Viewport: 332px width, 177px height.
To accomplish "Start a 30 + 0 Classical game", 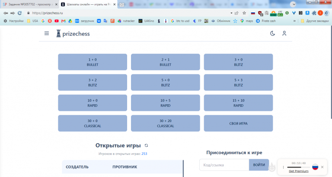I will click(x=93, y=123).
